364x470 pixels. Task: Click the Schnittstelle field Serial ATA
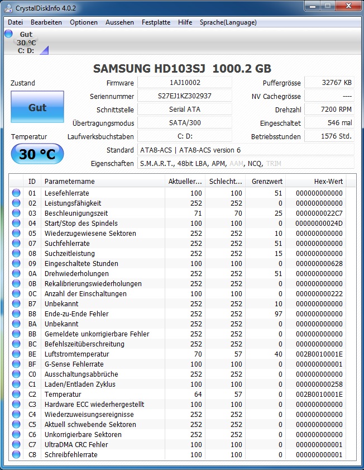tap(185, 110)
